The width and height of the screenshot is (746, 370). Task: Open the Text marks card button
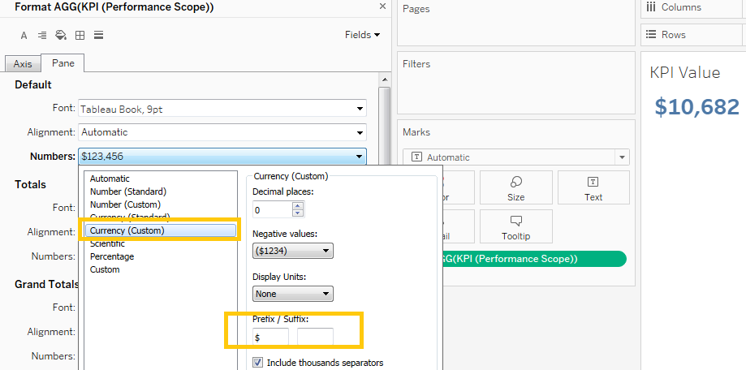click(593, 187)
